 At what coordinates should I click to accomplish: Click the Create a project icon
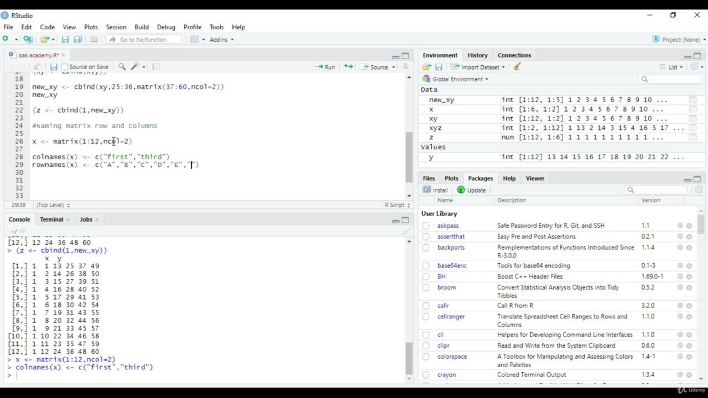(x=28, y=39)
